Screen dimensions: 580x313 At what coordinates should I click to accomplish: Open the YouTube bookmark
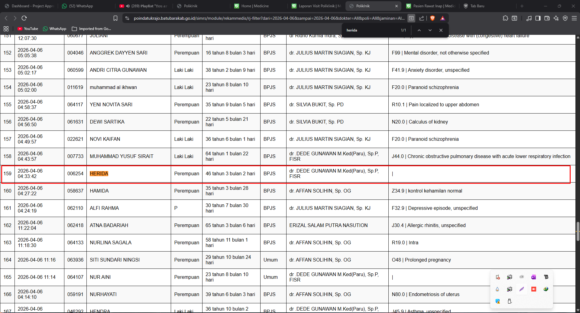click(28, 29)
